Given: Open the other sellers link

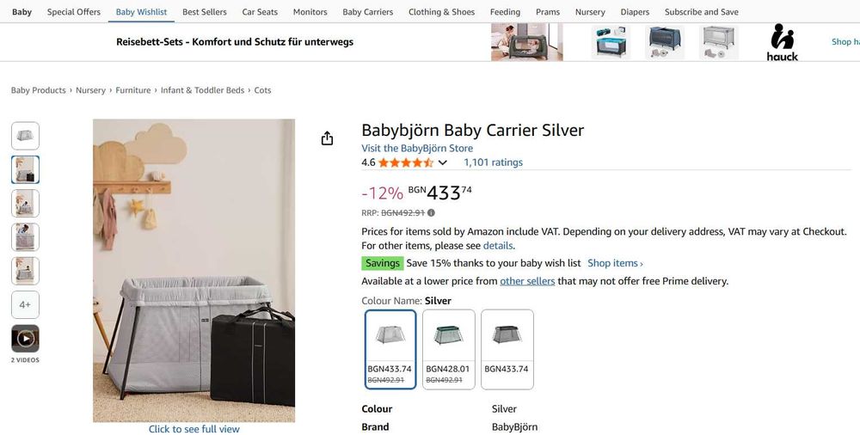Looking at the screenshot, I should point(527,281).
